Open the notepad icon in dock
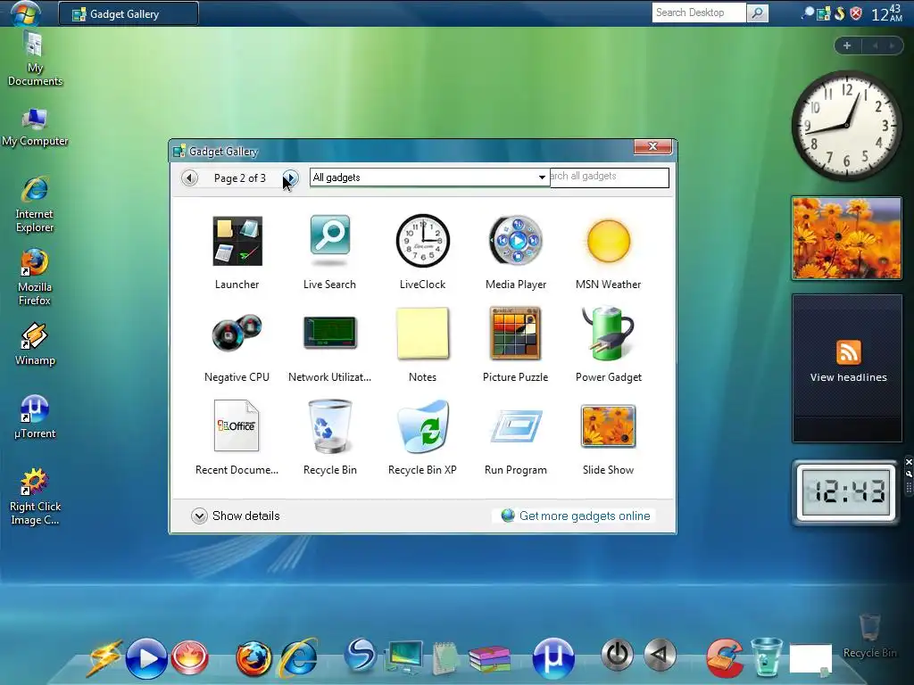The height and width of the screenshot is (685, 914). coord(446,658)
